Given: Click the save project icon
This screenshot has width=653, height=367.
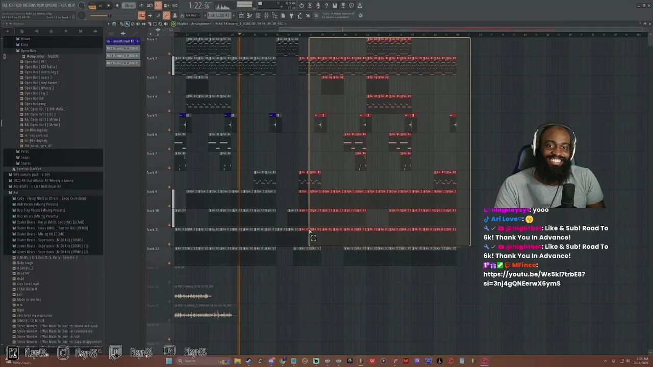Looking at the screenshot, I should (335, 6).
